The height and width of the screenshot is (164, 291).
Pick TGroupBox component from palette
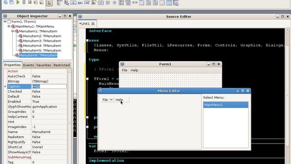coord(141,3)
